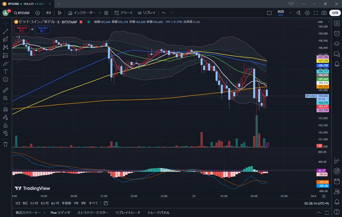Open a new tab with plus button

tap(59, 4)
